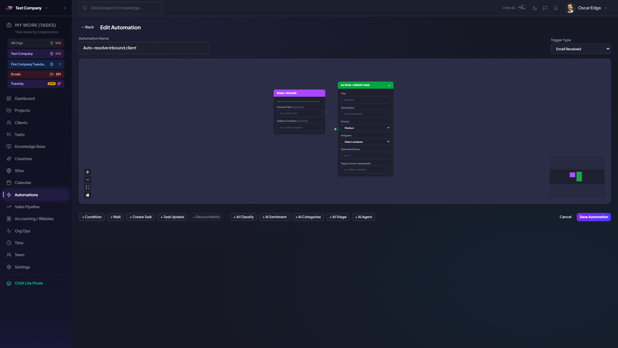Click the Calendar icon in sidebar
618x348 pixels.
9,183
